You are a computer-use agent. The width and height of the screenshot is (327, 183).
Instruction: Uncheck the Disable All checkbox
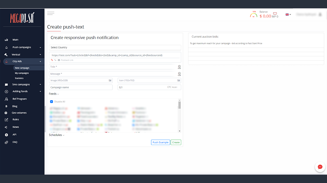(52, 102)
